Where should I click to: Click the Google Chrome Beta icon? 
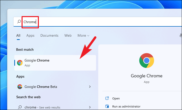20,87
